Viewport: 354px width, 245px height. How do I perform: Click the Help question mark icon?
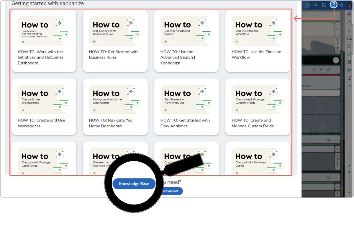click(333, 5)
